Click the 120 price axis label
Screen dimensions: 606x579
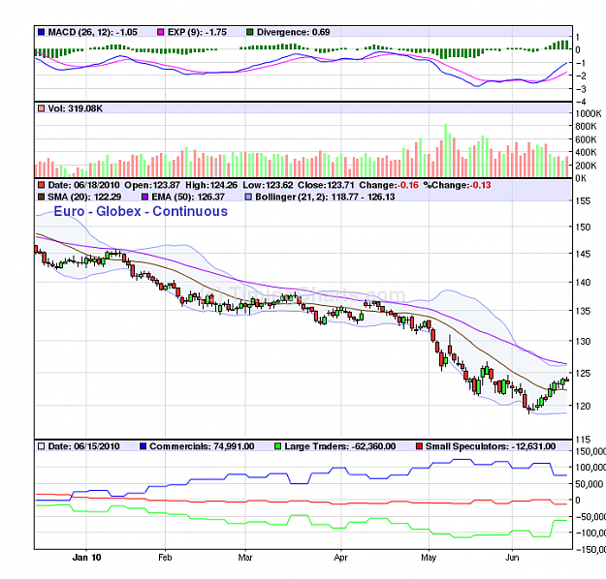pyautogui.click(x=582, y=406)
